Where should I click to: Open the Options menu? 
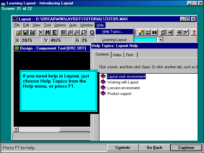60,25
